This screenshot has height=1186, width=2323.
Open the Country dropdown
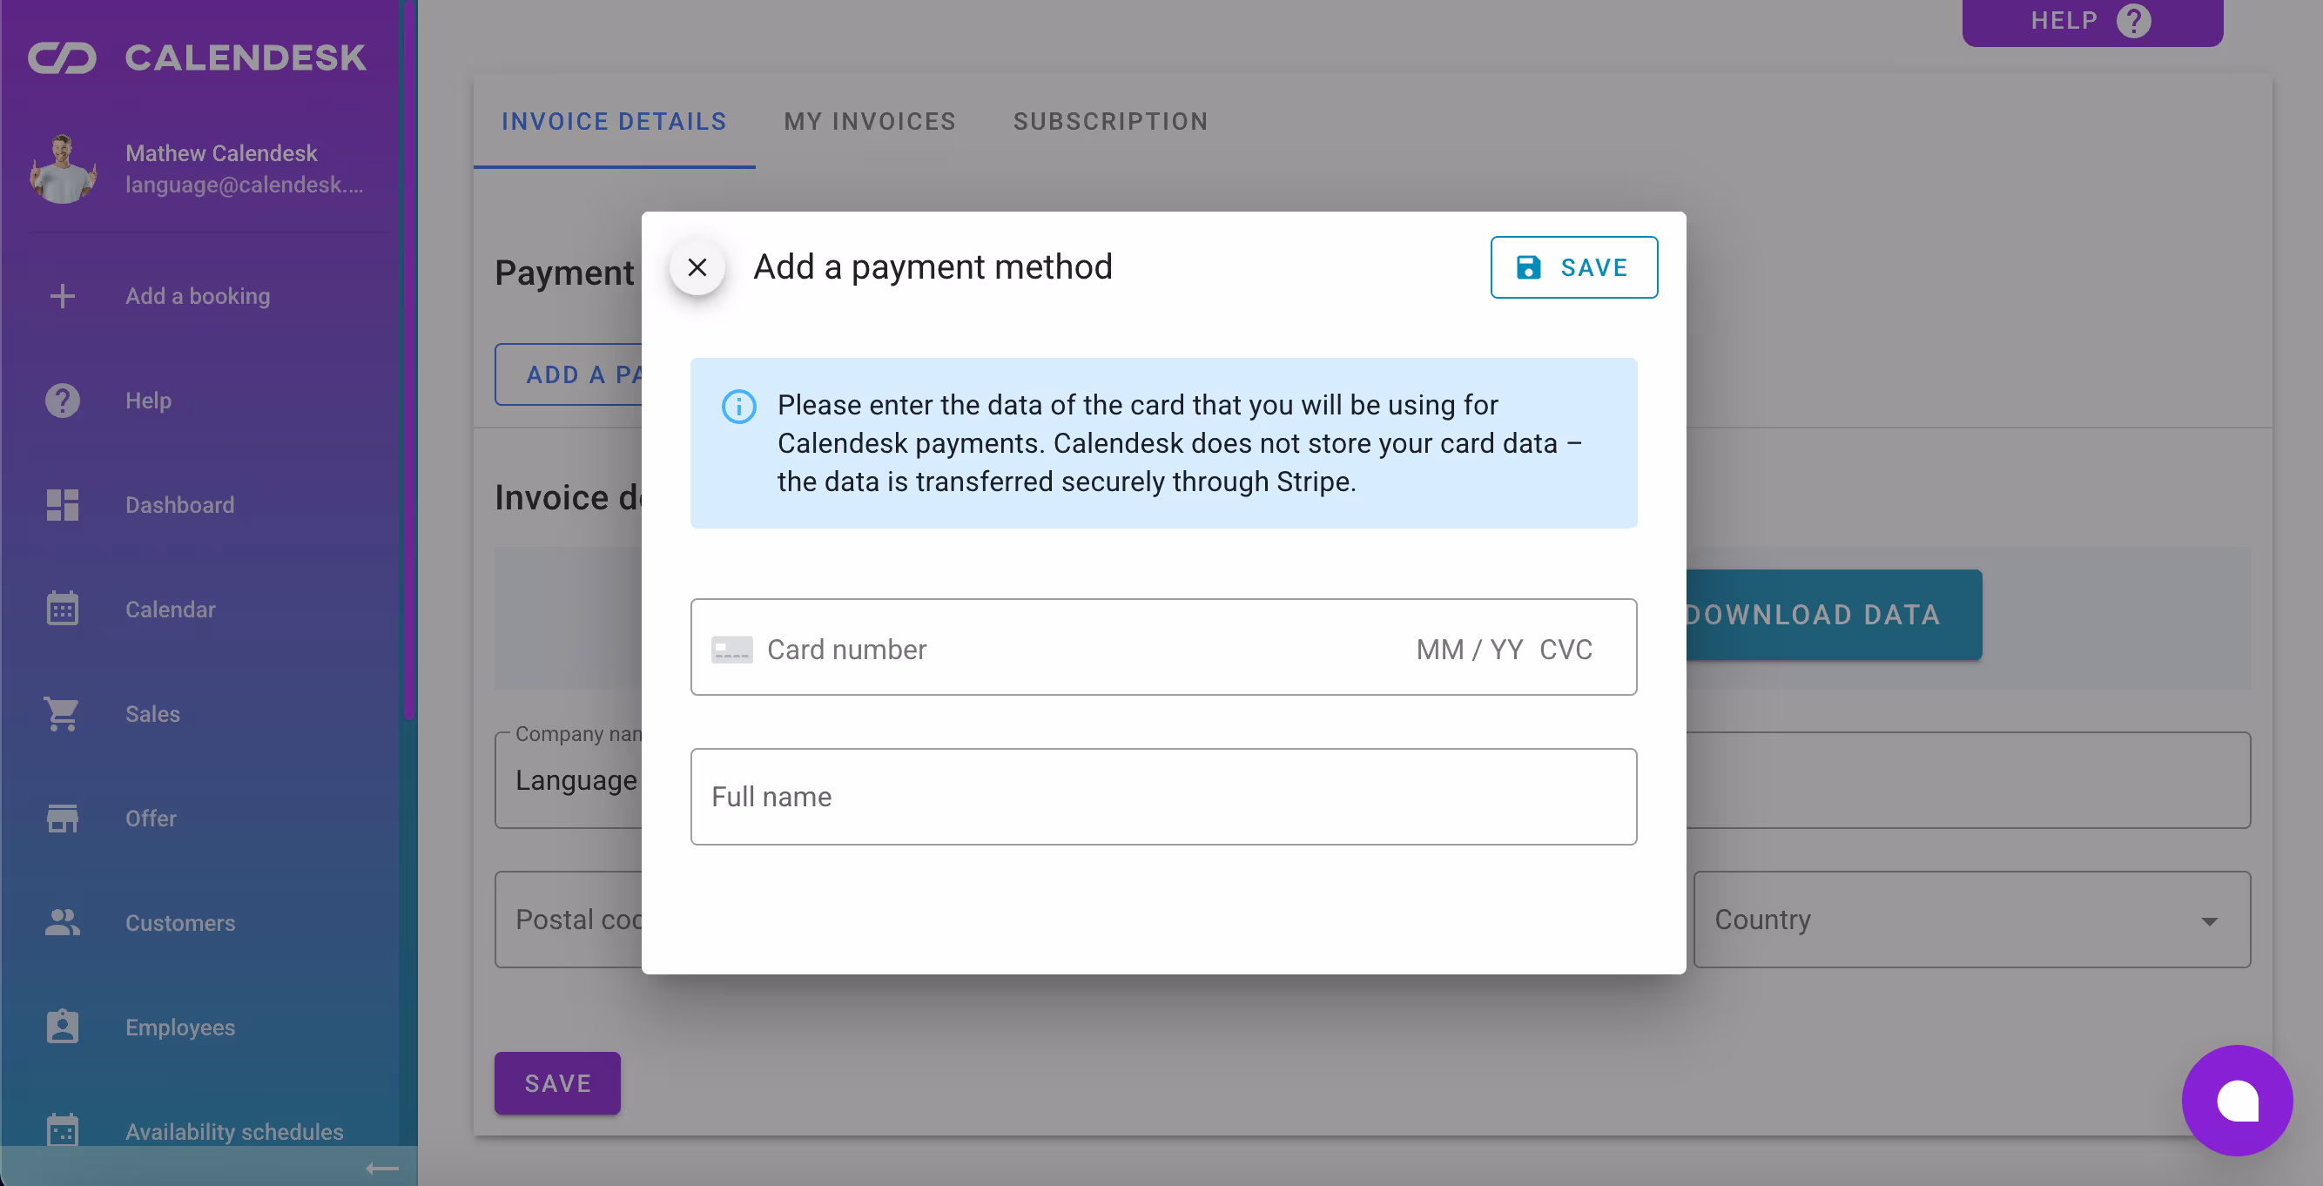[1971, 919]
